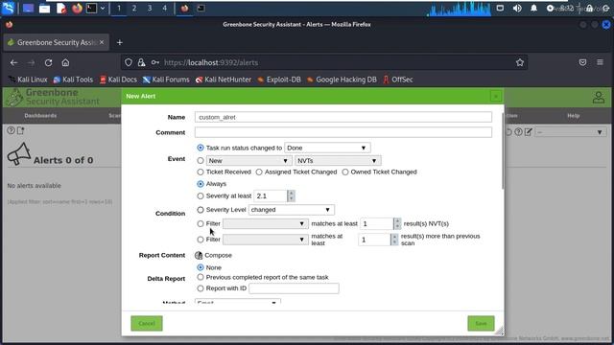Select the New NVTs event radio
614x345 pixels.
coord(201,161)
